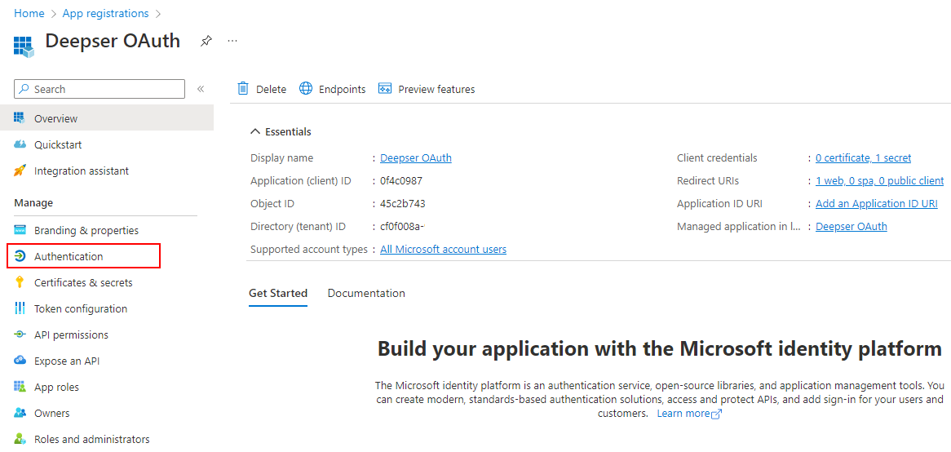The width and height of the screenshot is (951, 452).
Task: Open the ellipsis more options menu
Action: [x=232, y=41]
